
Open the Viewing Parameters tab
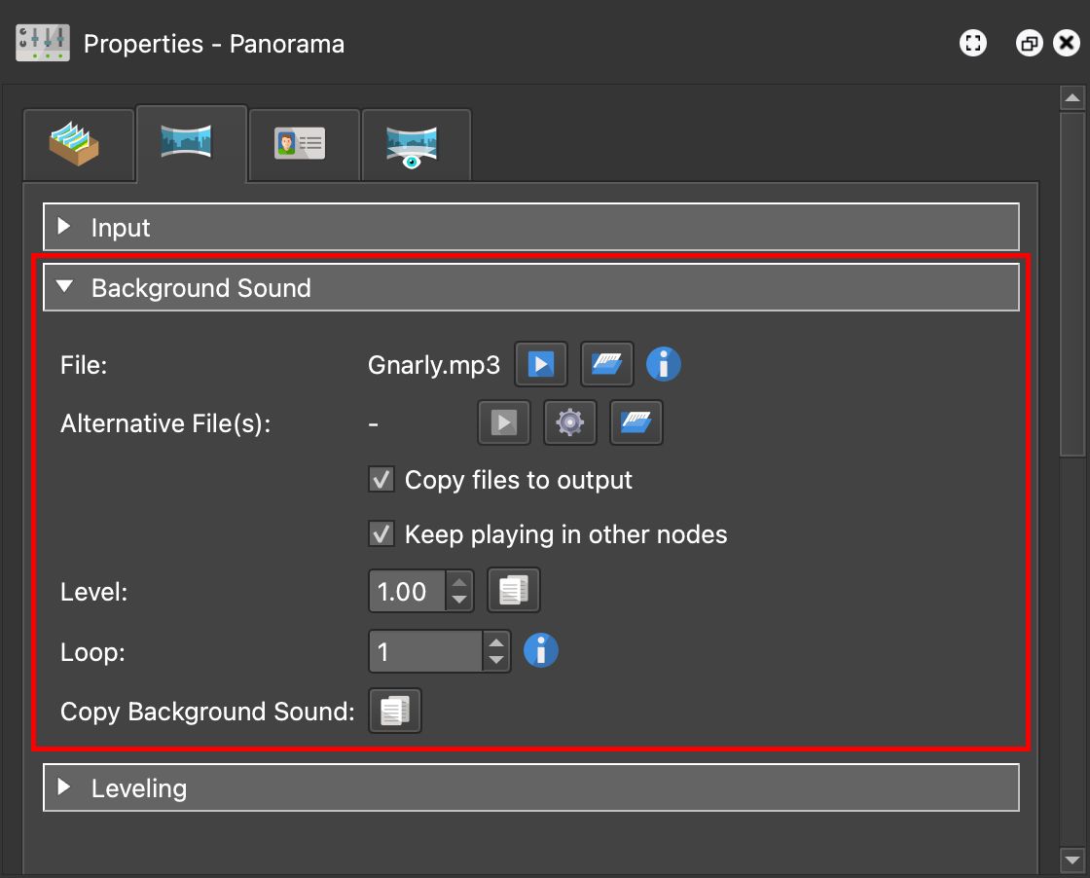(x=417, y=144)
